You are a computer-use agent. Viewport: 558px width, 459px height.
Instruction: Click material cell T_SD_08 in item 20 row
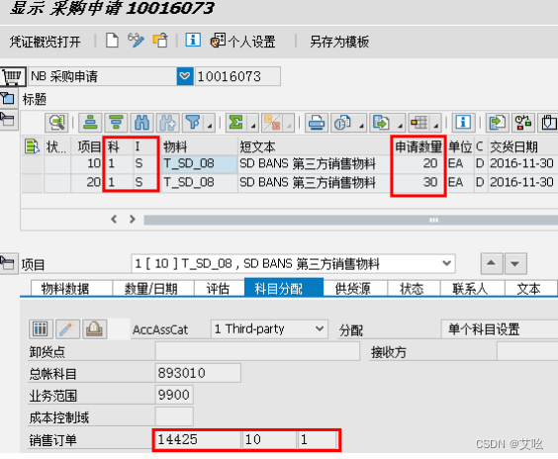click(199, 182)
